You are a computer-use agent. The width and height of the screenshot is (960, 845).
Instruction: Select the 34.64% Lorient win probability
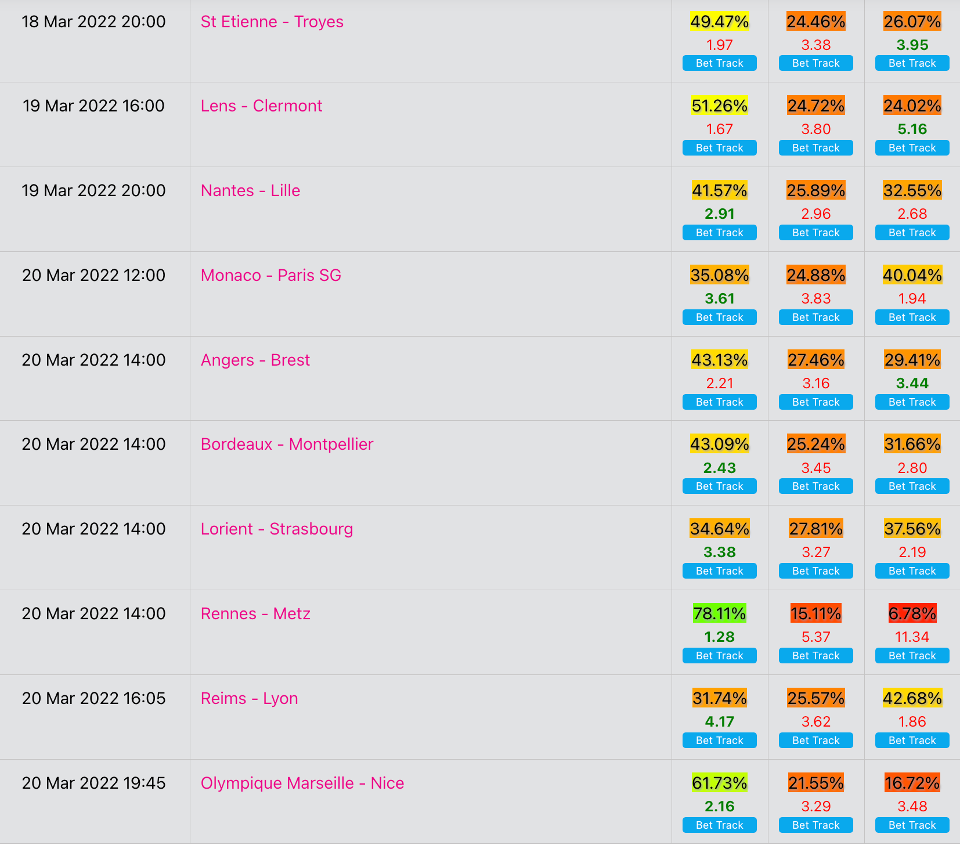720,529
